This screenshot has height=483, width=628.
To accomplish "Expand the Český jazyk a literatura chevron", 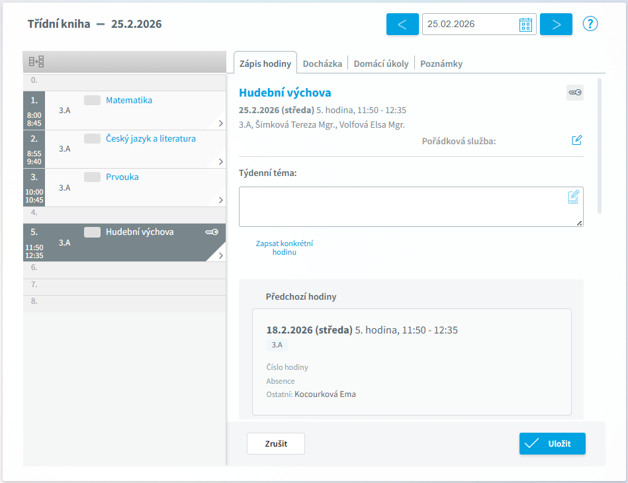I will pos(220,161).
